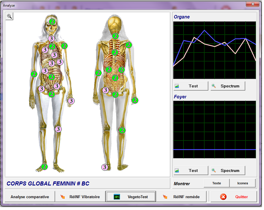The height and width of the screenshot is (210, 264).
Task: Select marker 3 on front figure's knee
Action: 58,129
